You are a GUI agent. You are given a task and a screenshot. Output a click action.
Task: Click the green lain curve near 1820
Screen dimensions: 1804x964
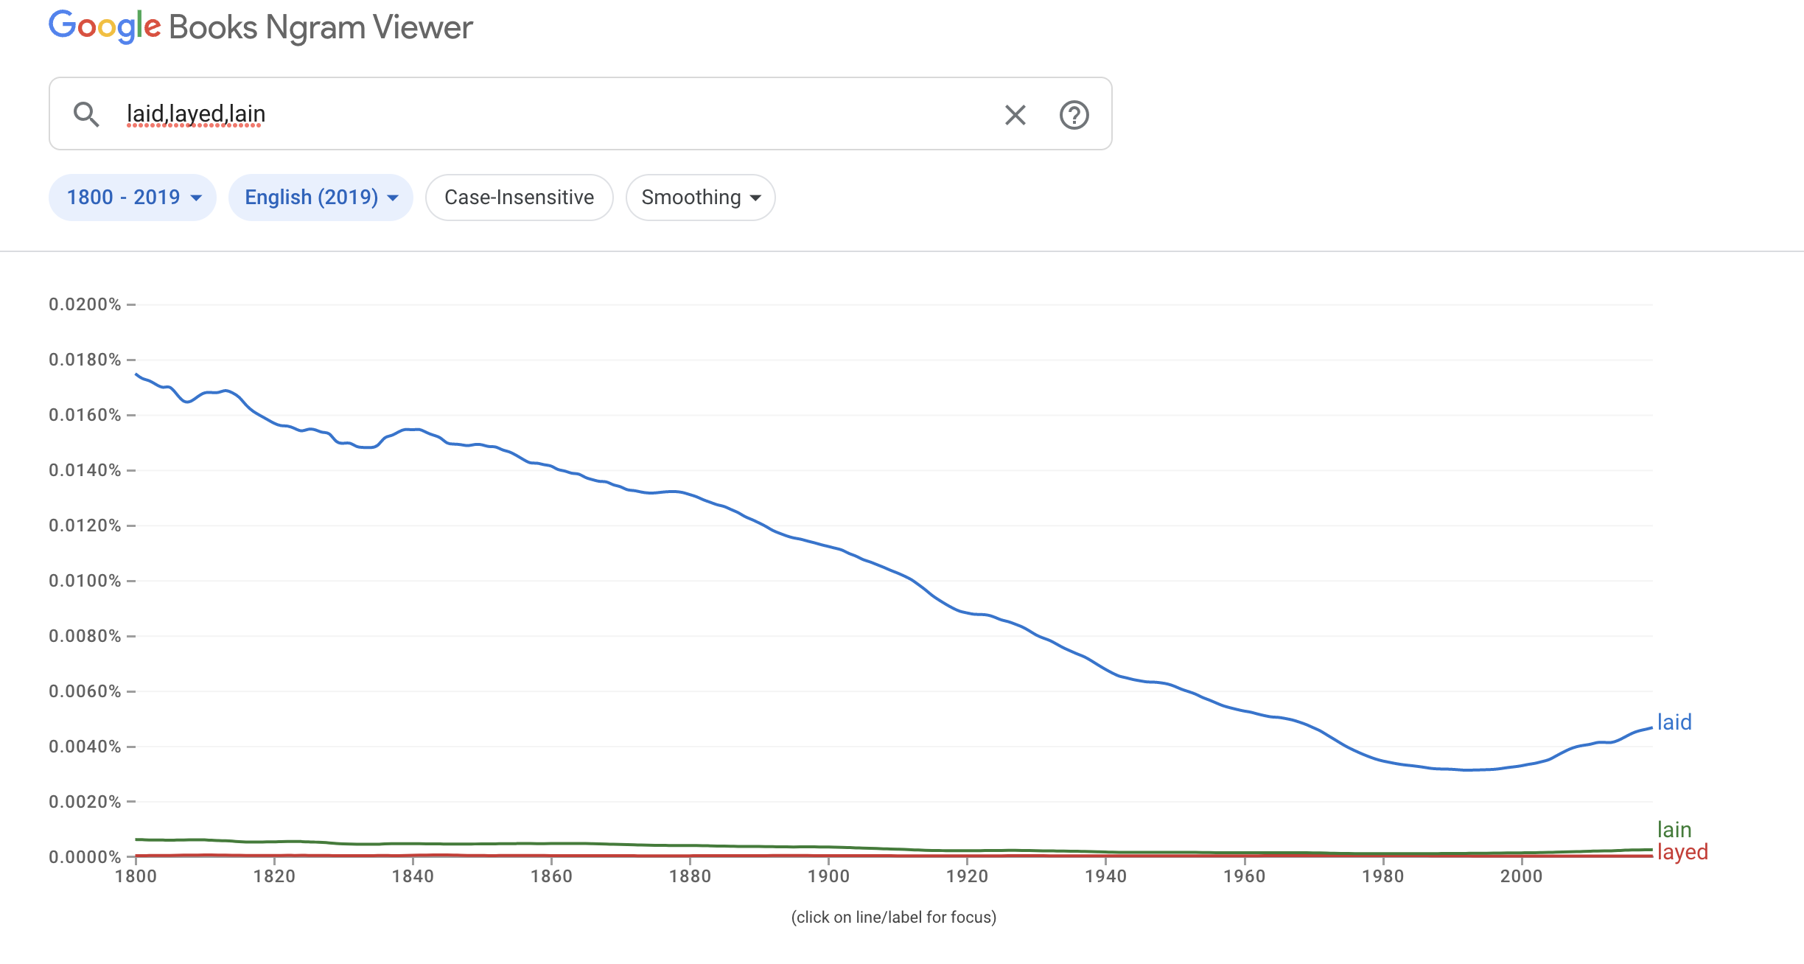pos(274,842)
